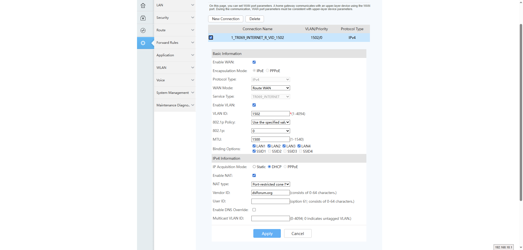Viewport: 523px width, 250px height.
Task: Select the Static IP acquisition radio
Action: pos(254,167)
